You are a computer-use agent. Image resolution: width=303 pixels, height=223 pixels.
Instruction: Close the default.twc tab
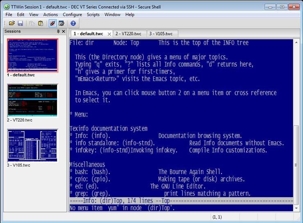(x=110, y=34)
